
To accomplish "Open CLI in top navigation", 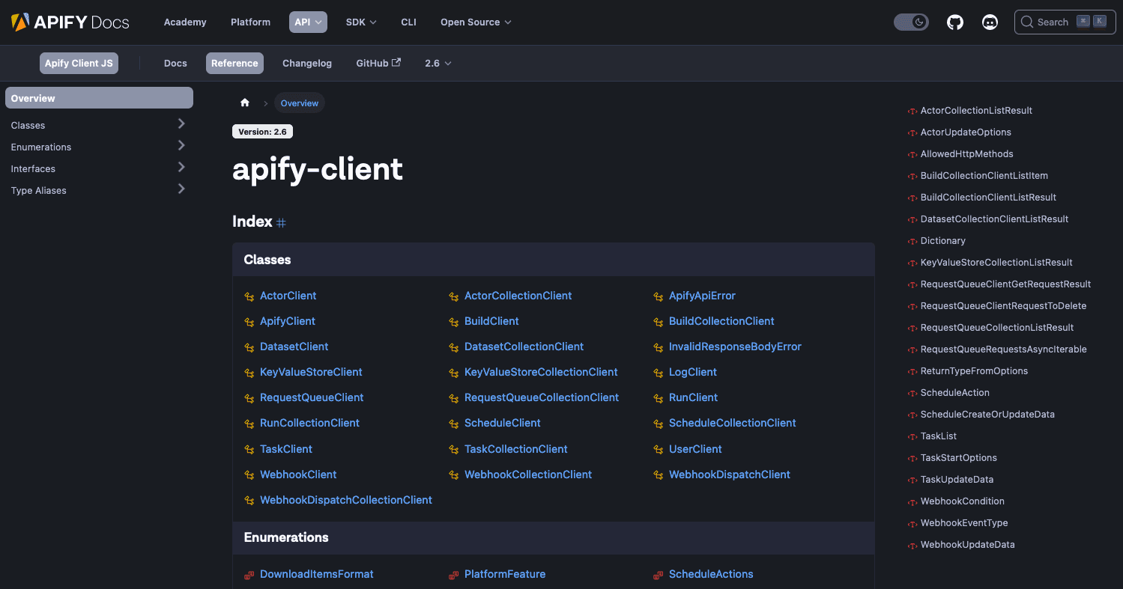I will 408,22.
